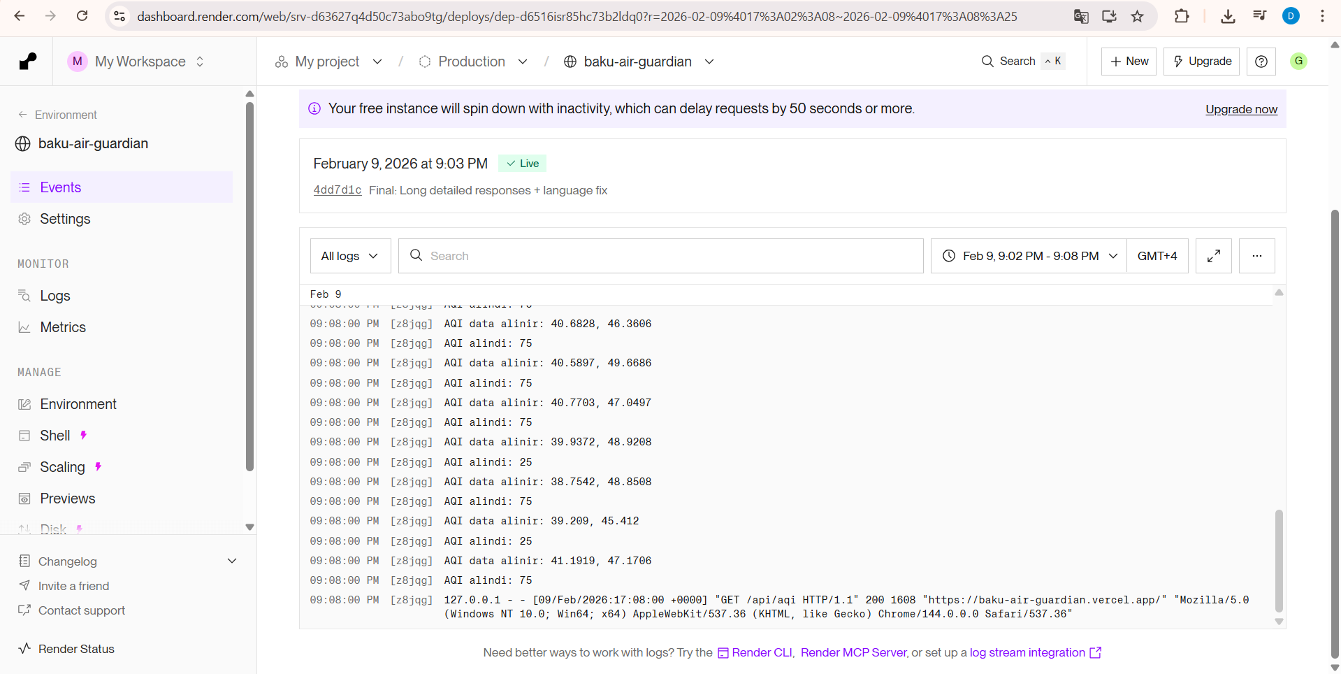The image size is (1341, 674).
Task: Open the All logs filter dropdown
Action: tap(350, 256)
